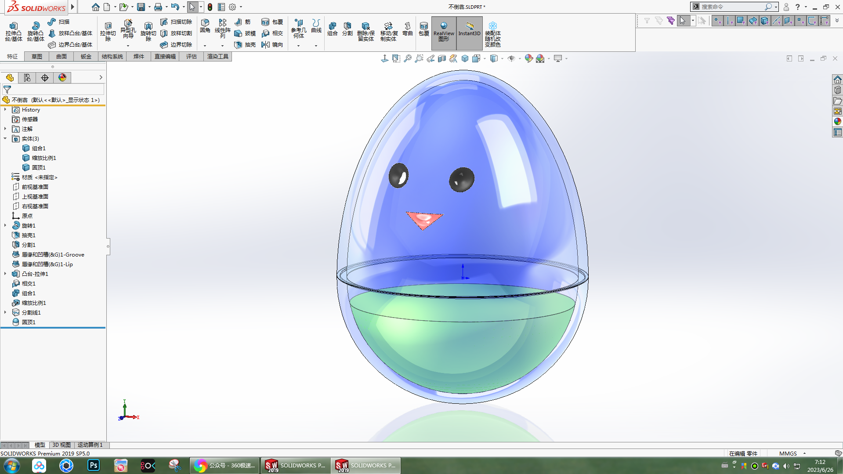The height and width of the screenshot is (474, 843).
Task: Expand the 旋转1 feature node
Action: [x=5, y=225]
